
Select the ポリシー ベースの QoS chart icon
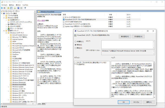(x=9, y=28)
